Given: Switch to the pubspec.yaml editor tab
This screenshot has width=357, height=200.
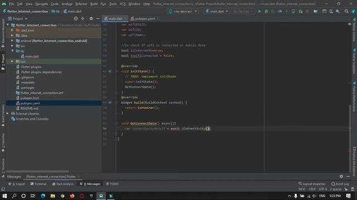Looking at the screenshot, I should 144,18.
